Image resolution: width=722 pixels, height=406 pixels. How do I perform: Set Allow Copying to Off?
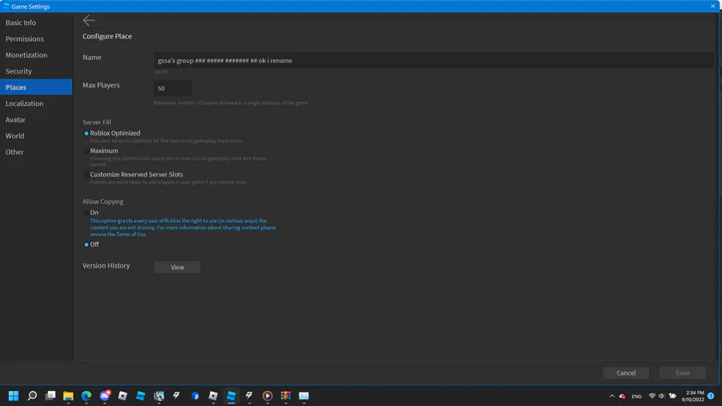click(86, 245)
